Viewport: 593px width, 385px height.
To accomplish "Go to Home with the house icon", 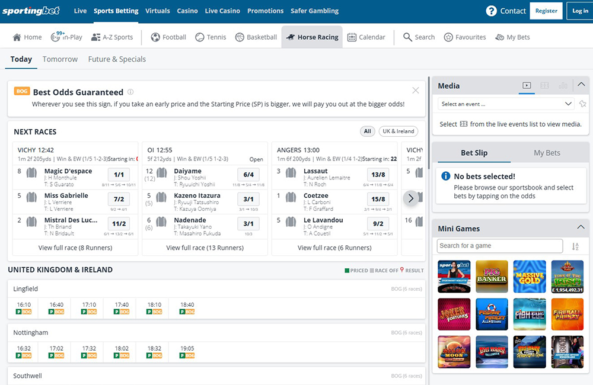I will (17, 37).
